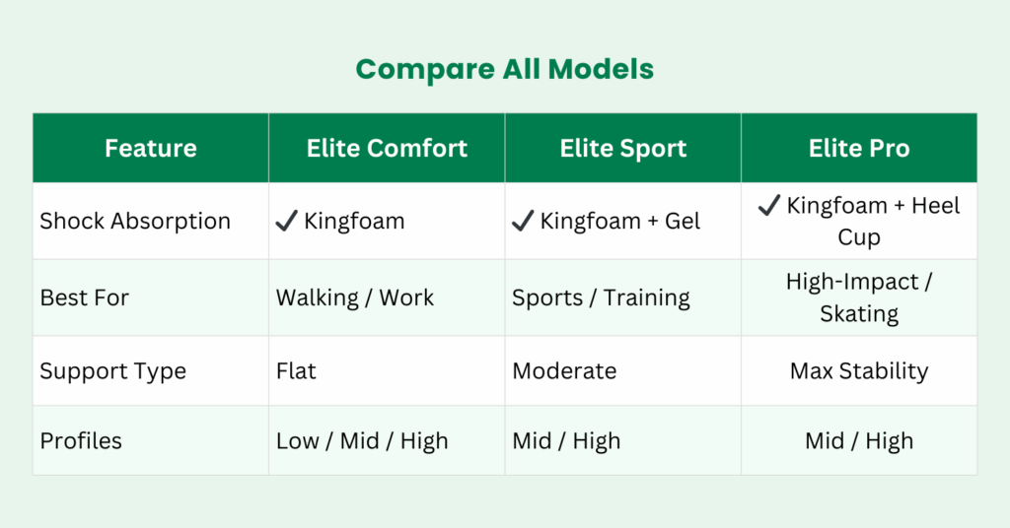The image size is (1010, 528).
Task: Click the Max Stability cell
Action: pos(859,371)
